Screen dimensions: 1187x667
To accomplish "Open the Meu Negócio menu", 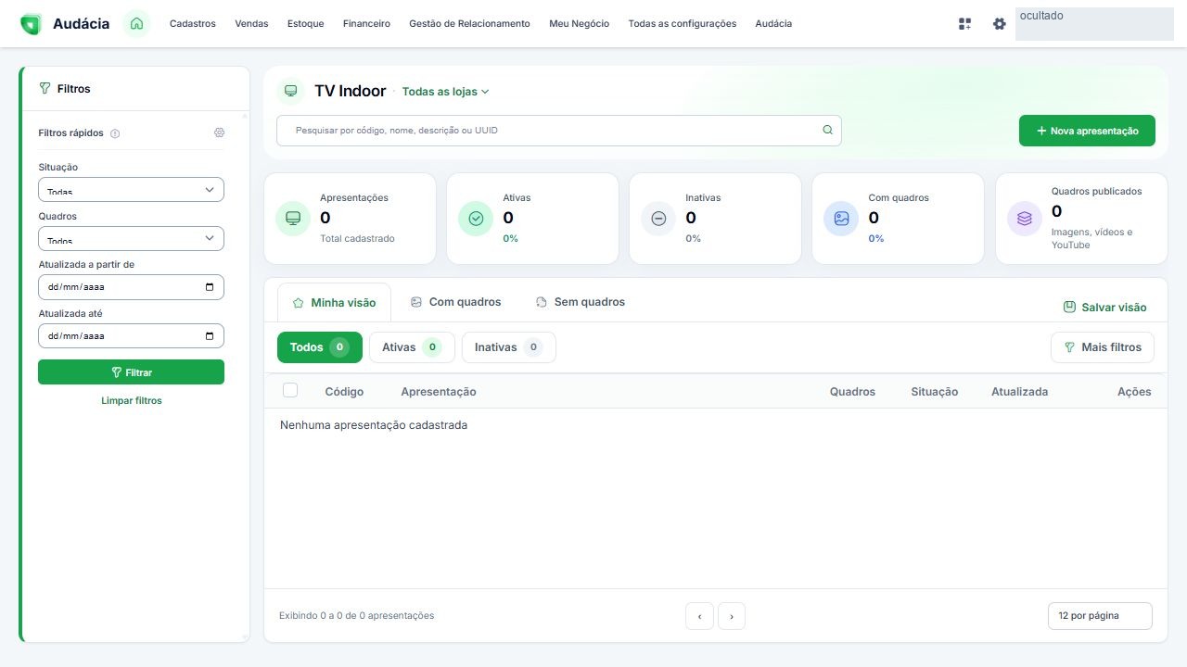I will [x=579, y=24].
